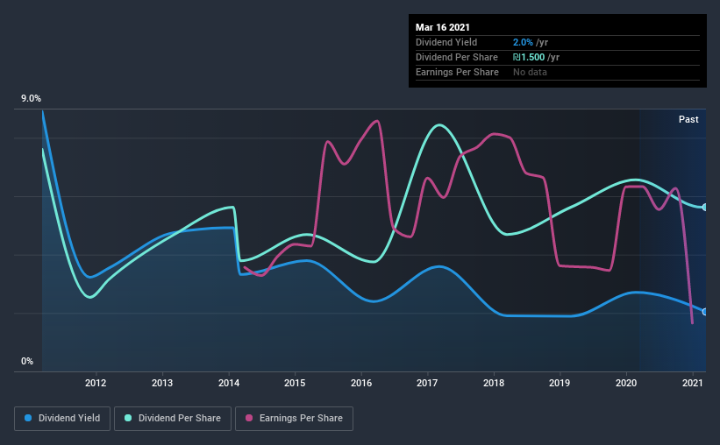Click the Past region label

[688, 119]
